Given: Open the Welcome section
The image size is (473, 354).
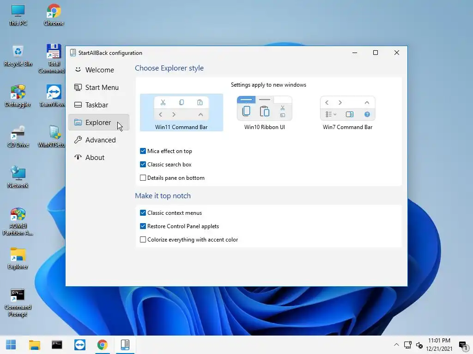Looking at the screenshot, I should click(99, 70).
